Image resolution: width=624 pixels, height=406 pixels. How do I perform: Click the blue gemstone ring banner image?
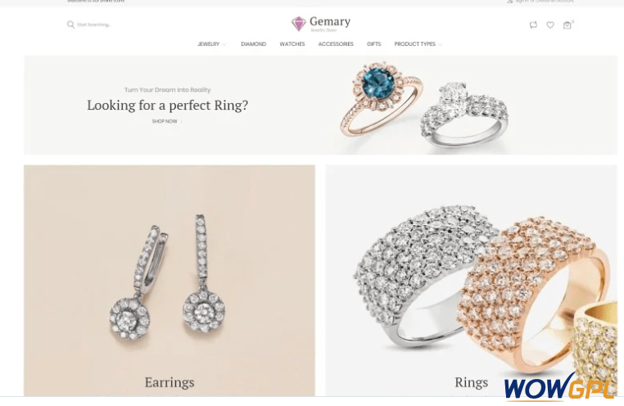pos(381,99)
